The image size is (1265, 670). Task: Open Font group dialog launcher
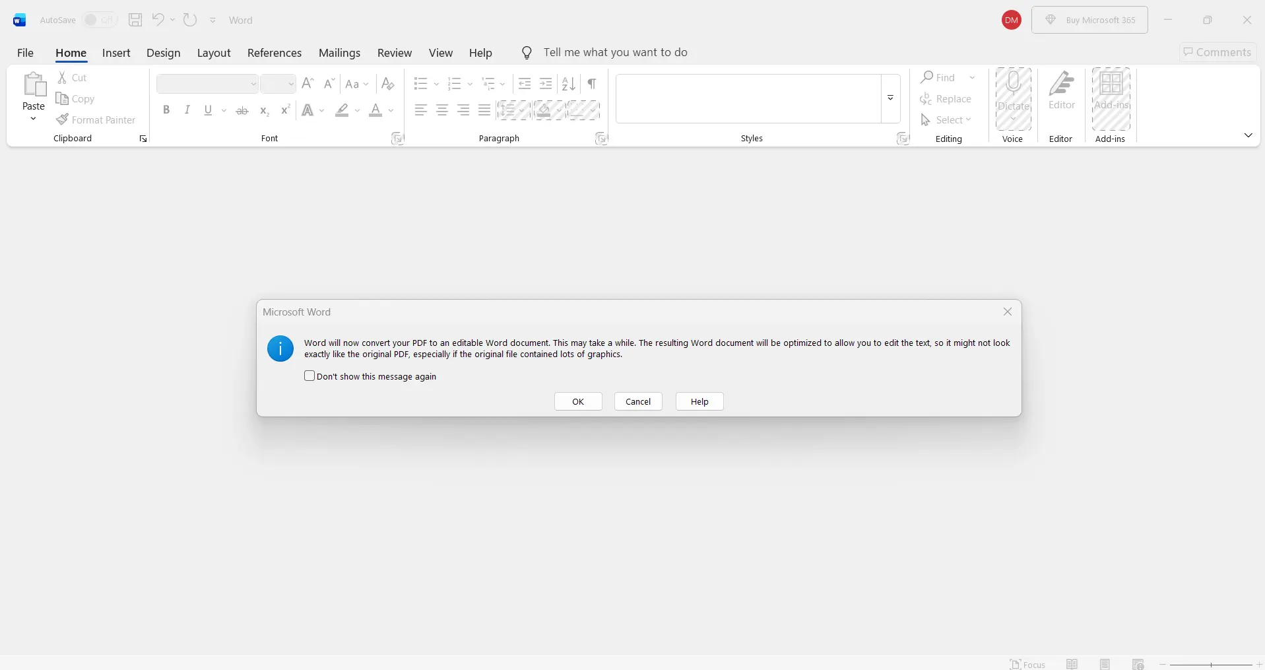click(x=397, y=139)
